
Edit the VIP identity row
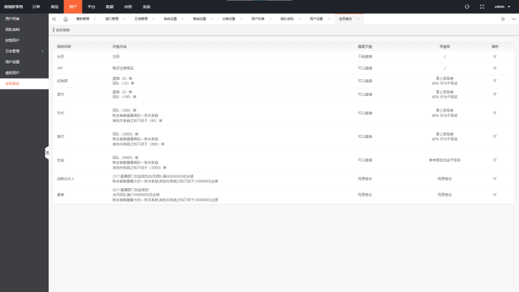point(494,68)
